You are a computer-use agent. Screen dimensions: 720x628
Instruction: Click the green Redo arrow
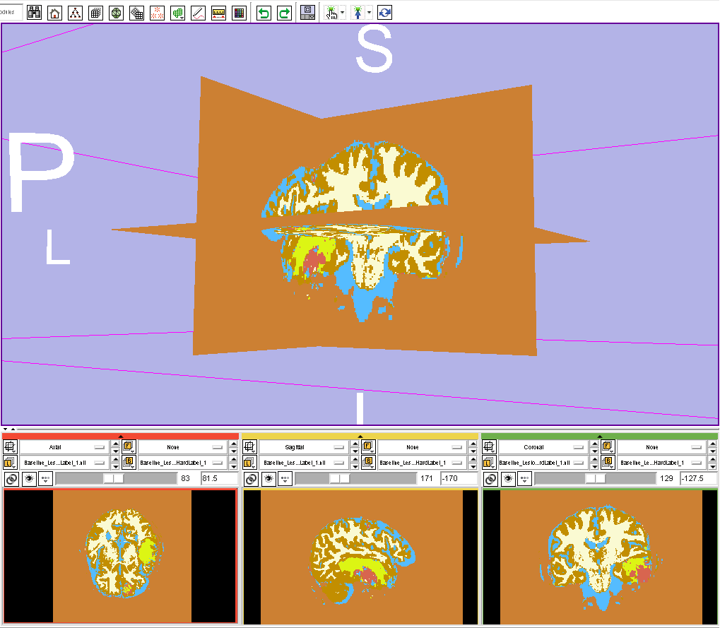click(284, 13)
